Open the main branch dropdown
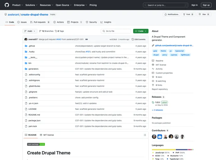216x160 pixels. point(30,31)
